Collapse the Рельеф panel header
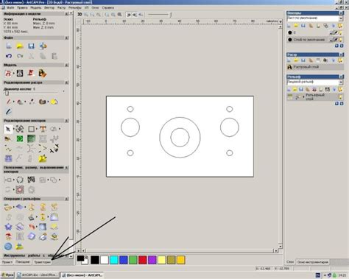The width and height of the screenshot is (349, 279). click(341, 77)
